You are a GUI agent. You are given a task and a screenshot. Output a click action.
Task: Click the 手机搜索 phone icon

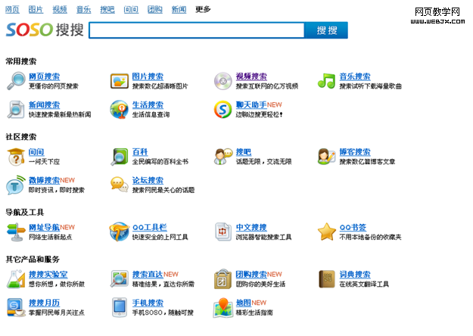pyautogui.click(x=120, y=306)
